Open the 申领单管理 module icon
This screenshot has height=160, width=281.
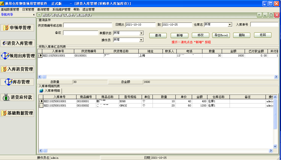17,28
